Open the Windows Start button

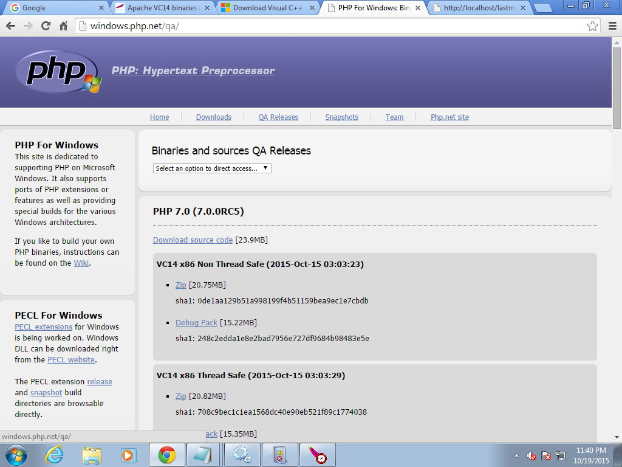click(16, 455)
